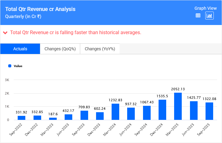222x143 pixels.
Task: Click the Sep-2022 bar showing 331.92
Action: pyautogui.click(x=22, y=118)
